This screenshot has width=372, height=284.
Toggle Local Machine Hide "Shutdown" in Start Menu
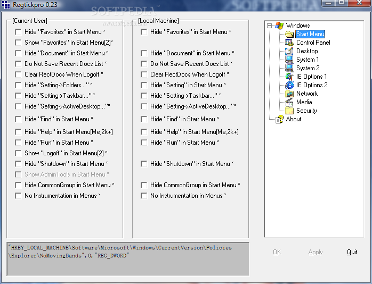(144, 164)
